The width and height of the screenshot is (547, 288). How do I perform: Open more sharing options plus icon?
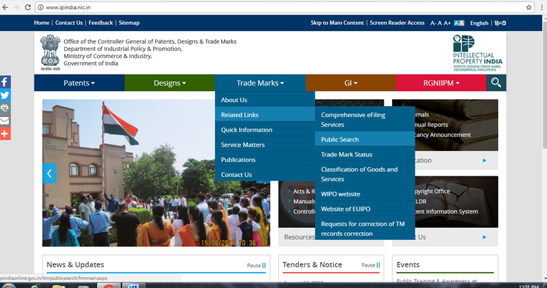coord(5,134)
